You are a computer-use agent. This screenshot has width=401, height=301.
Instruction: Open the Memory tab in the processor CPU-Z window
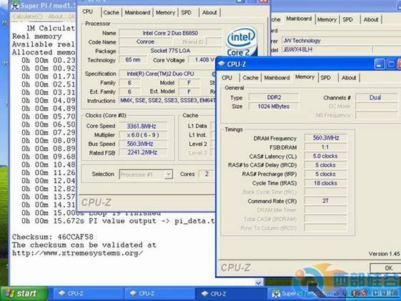[165, 13]
